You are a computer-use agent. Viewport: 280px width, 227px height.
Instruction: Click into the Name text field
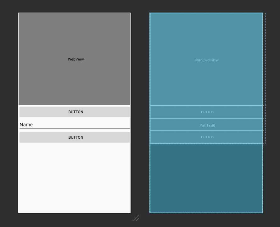[x=75, y=124]
